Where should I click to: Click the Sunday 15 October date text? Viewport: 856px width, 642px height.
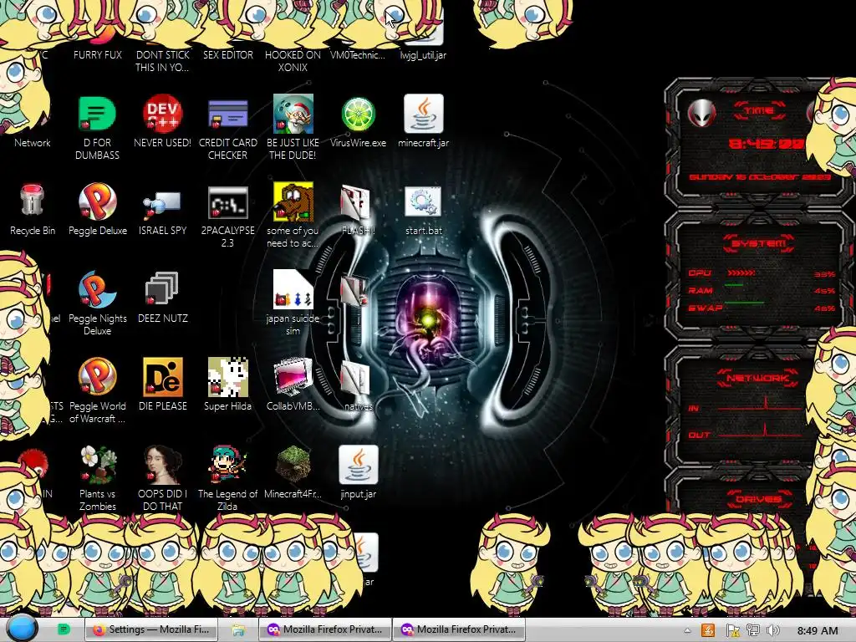(759, 177)
